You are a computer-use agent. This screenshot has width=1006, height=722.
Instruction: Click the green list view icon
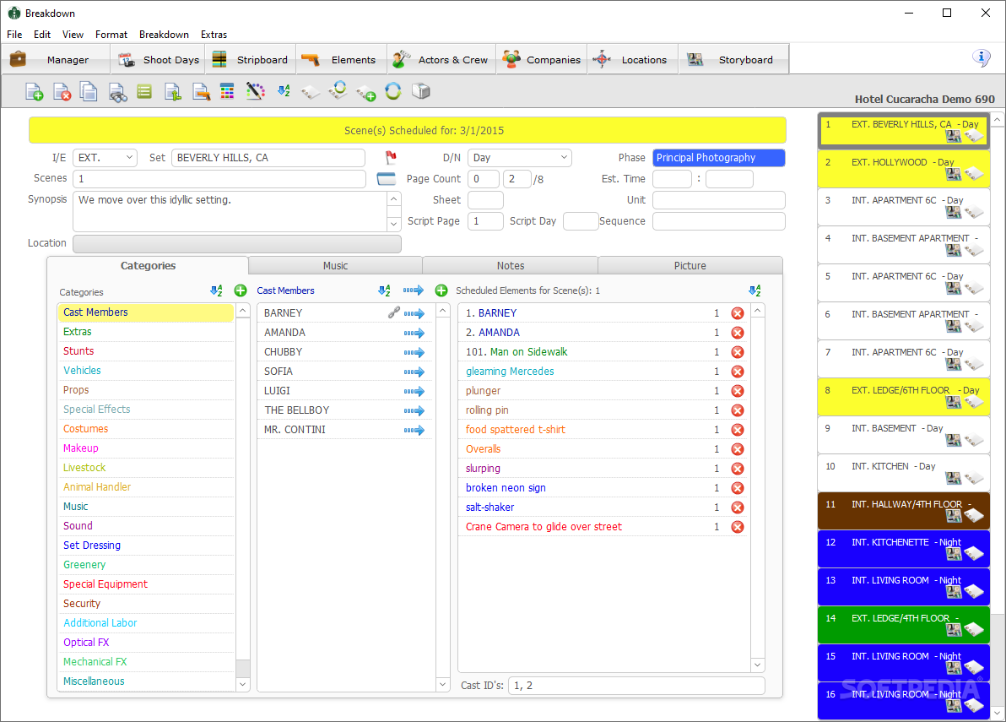tap(144, 92)
